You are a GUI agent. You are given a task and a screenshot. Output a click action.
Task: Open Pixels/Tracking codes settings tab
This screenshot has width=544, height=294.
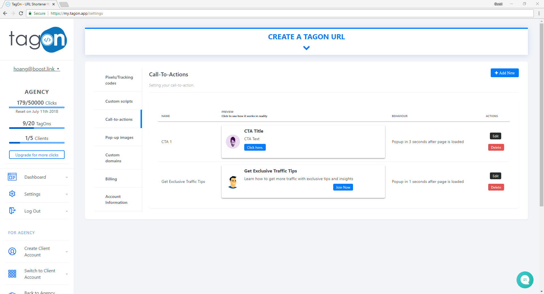pyautogui.click(x=118, y=80)
